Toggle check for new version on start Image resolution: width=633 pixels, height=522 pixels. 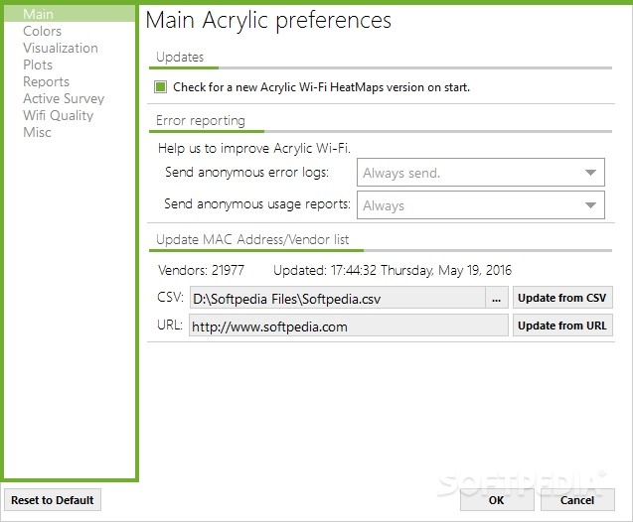click(160, 87)
